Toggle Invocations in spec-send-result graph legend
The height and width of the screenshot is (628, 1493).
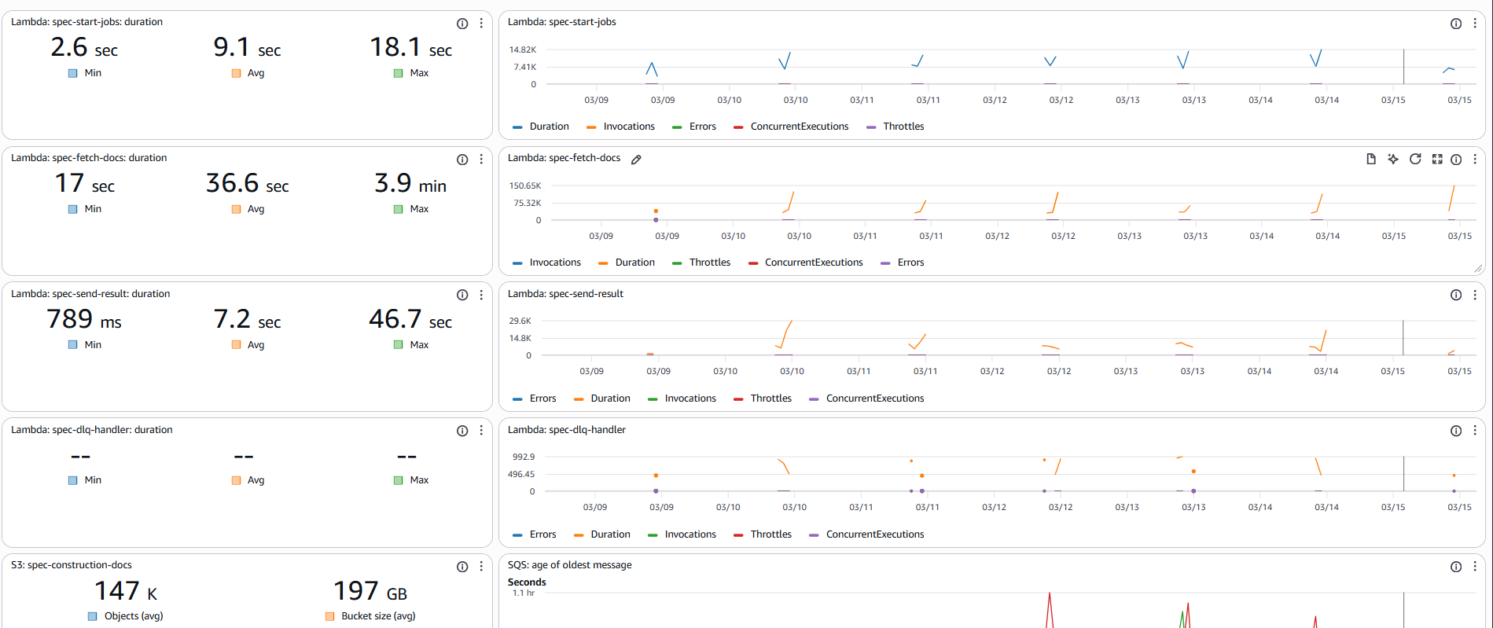tap(682, 398)
